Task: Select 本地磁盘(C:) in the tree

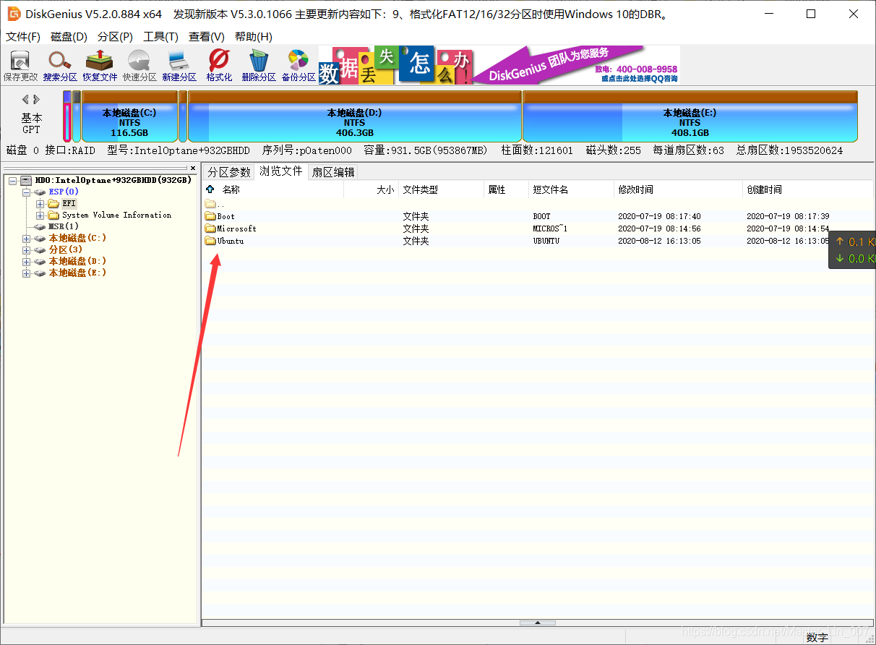Action: coord(78,238)
